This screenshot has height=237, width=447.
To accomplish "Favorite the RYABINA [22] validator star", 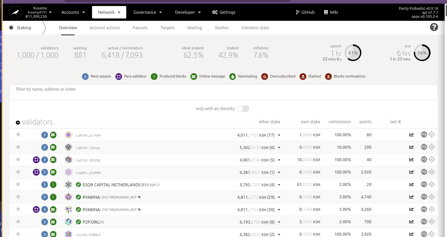I will (18, 197).
